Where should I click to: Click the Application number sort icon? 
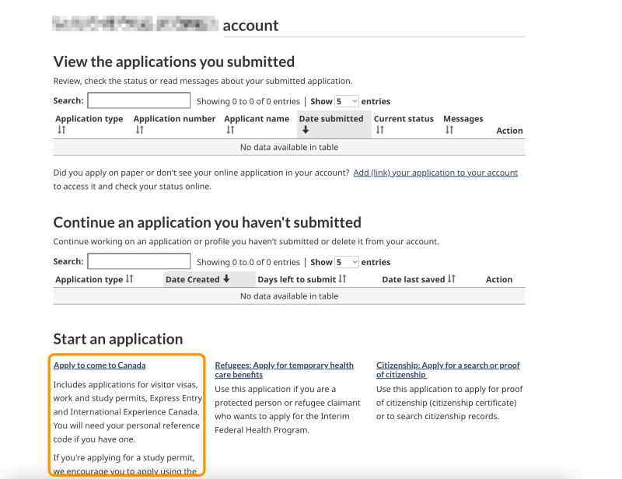point(140,130)
